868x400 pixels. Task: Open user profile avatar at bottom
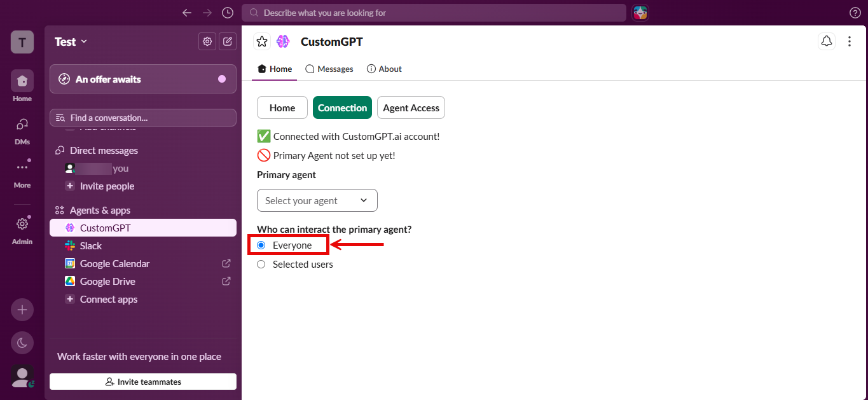pos(22,377)
